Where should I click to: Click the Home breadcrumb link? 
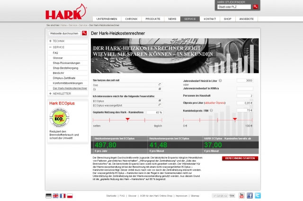pos(63,25)
